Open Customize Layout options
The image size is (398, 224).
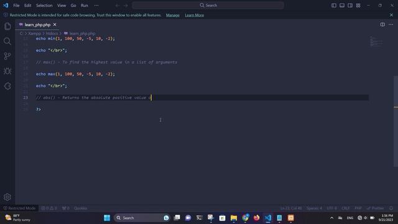[358, 6]
